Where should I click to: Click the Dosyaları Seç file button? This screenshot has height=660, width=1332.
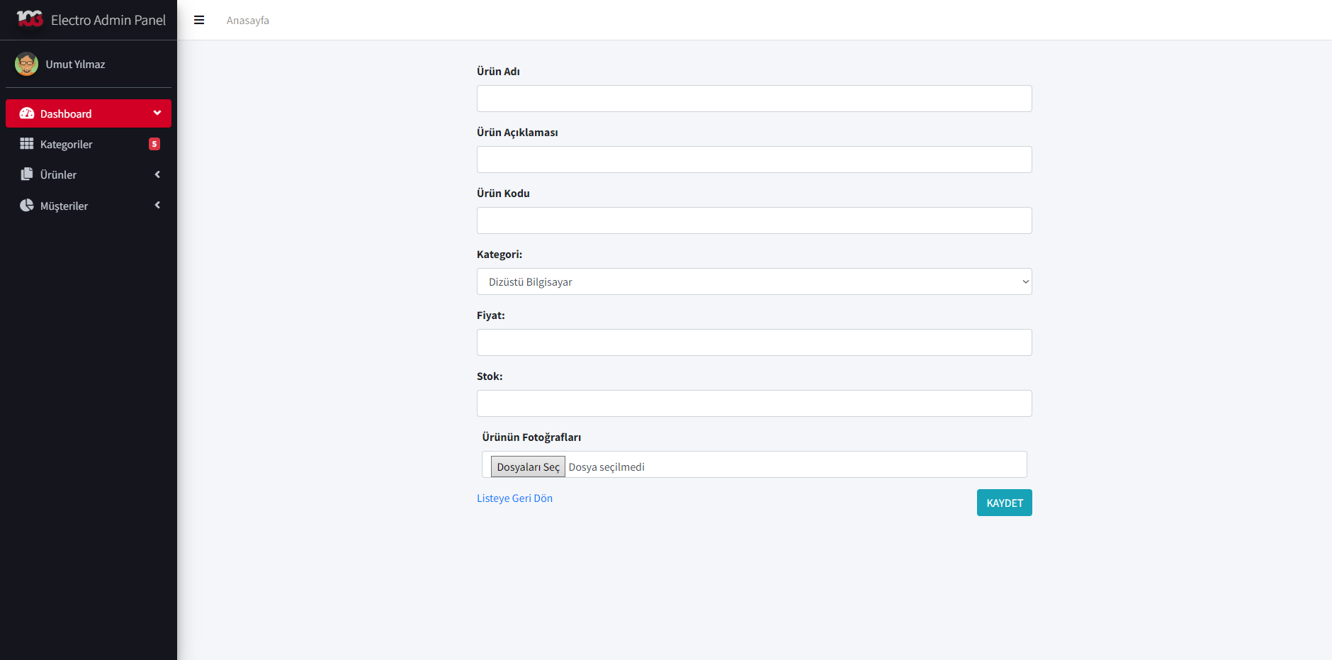click(528, 466)
